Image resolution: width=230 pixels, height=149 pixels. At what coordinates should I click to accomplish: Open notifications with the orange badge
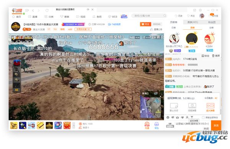click(213, 15)
